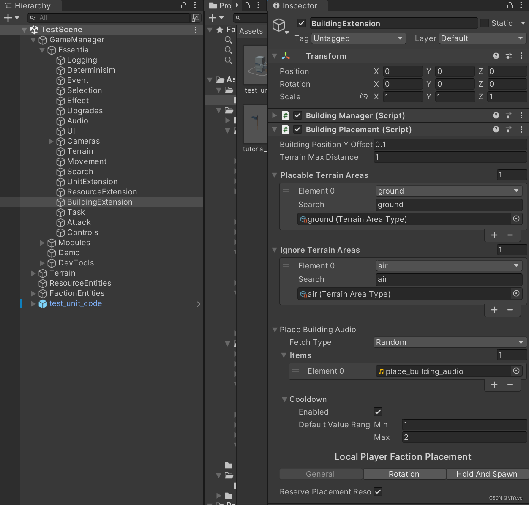
Task: Click the help icon on Transform component
Action: point(495,56)
